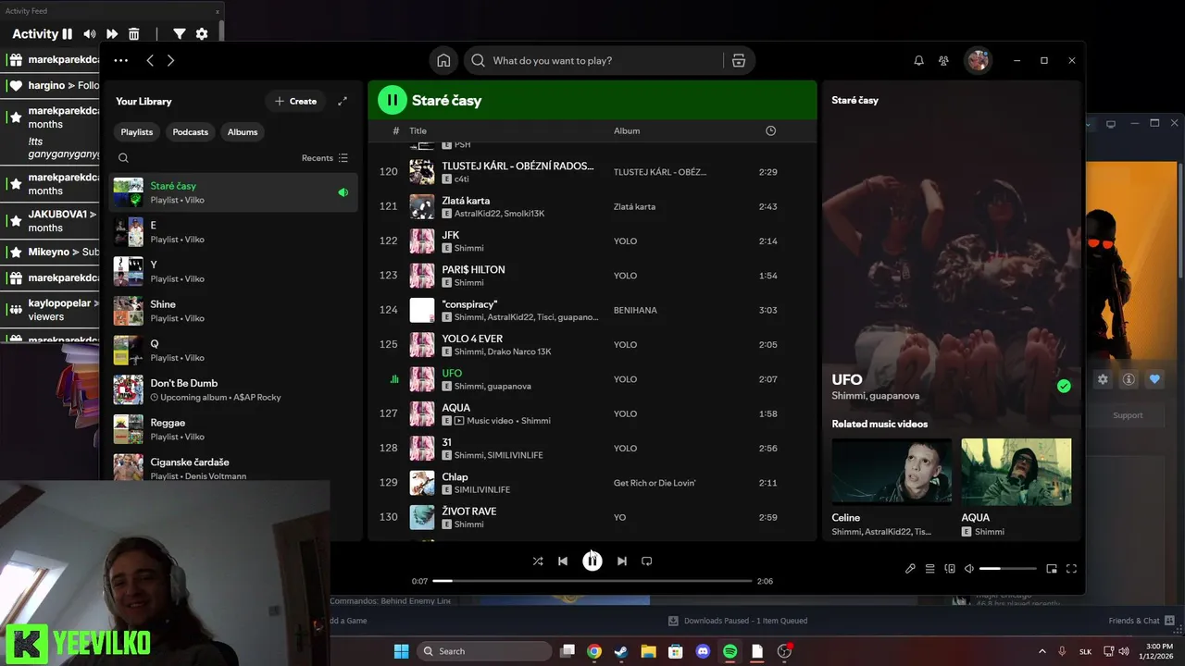Open the Don't Be Dumb album
This screenshot has width=1185, height=666.
click(233, 389)
